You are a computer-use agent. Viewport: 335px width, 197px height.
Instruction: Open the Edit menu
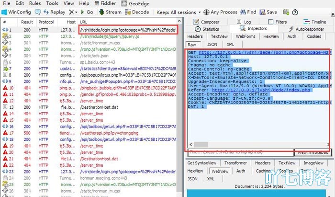(20, 3)
